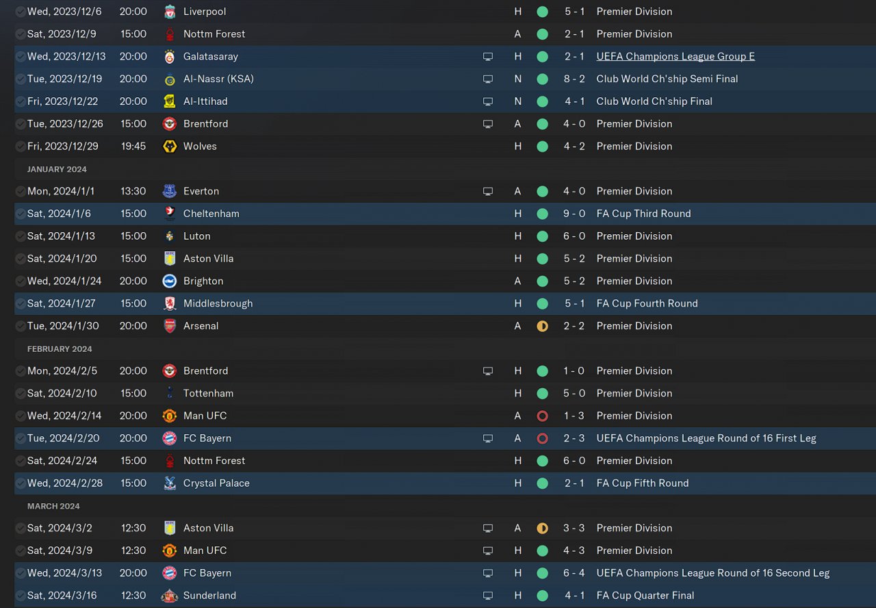Click TV icon on Sunderland FA Cup row

488,596
